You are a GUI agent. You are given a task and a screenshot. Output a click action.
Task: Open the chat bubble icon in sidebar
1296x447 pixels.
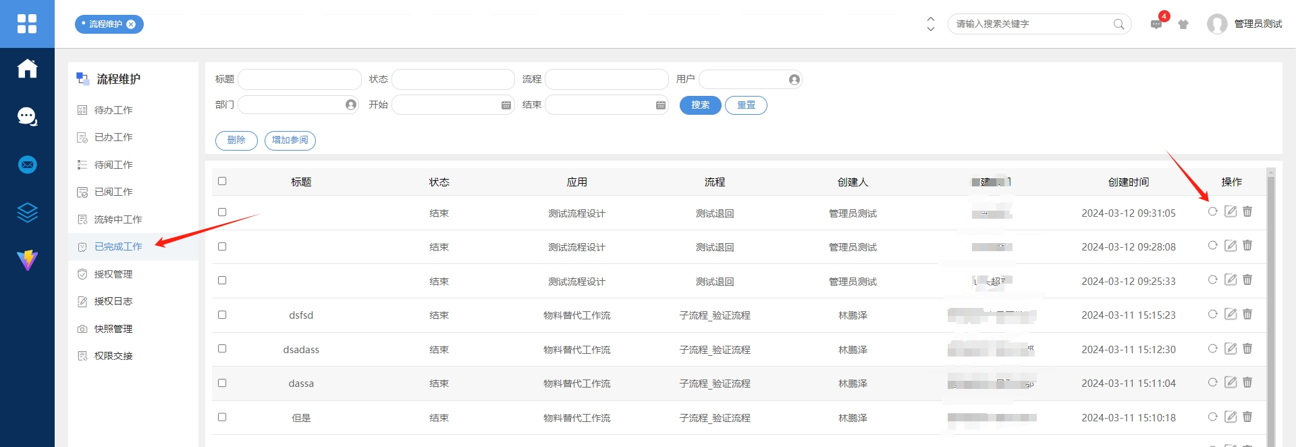[x=27, y=117]
